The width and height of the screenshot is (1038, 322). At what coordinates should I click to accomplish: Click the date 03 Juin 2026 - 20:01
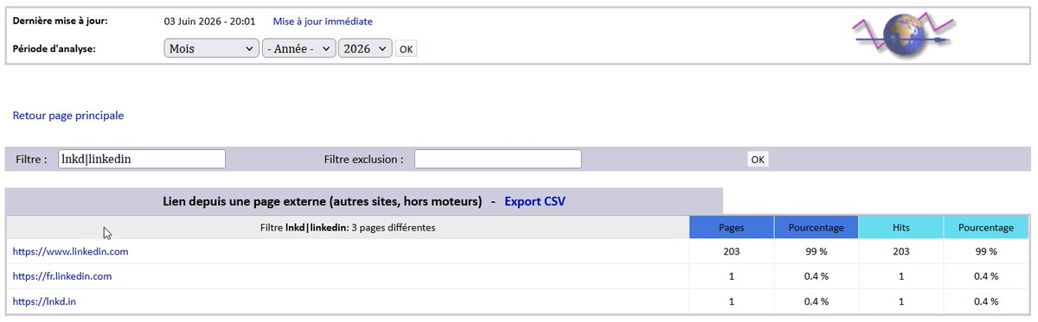(x=209, y=21)
